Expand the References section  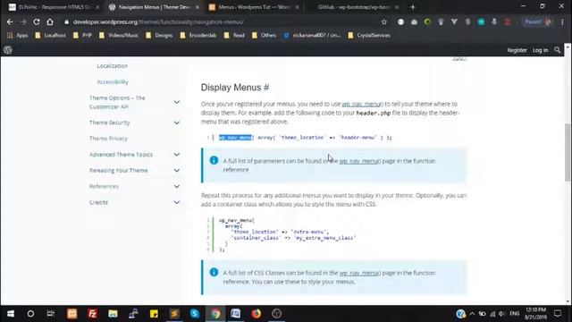[x=177, y=186]
